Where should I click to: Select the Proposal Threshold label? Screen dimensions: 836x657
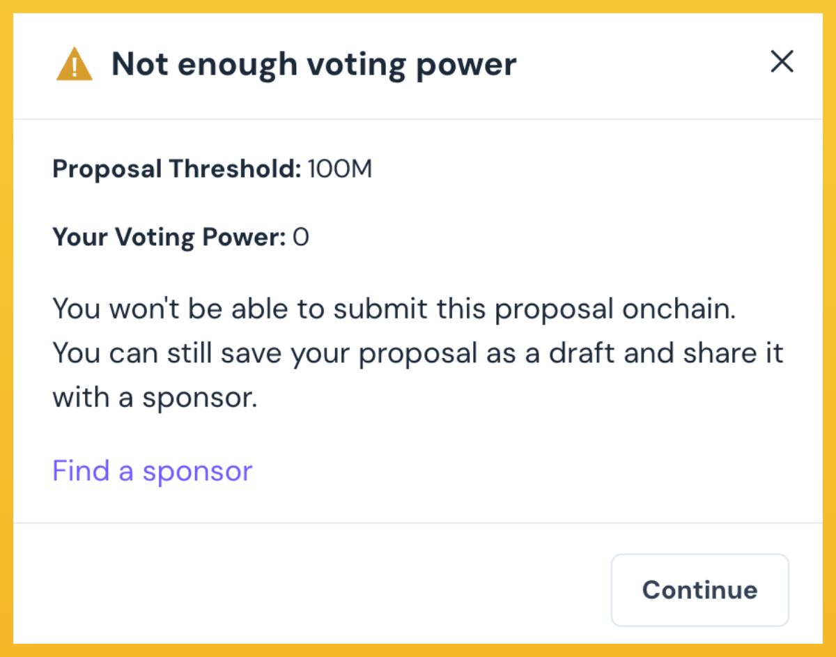click(x=177, y=169)
